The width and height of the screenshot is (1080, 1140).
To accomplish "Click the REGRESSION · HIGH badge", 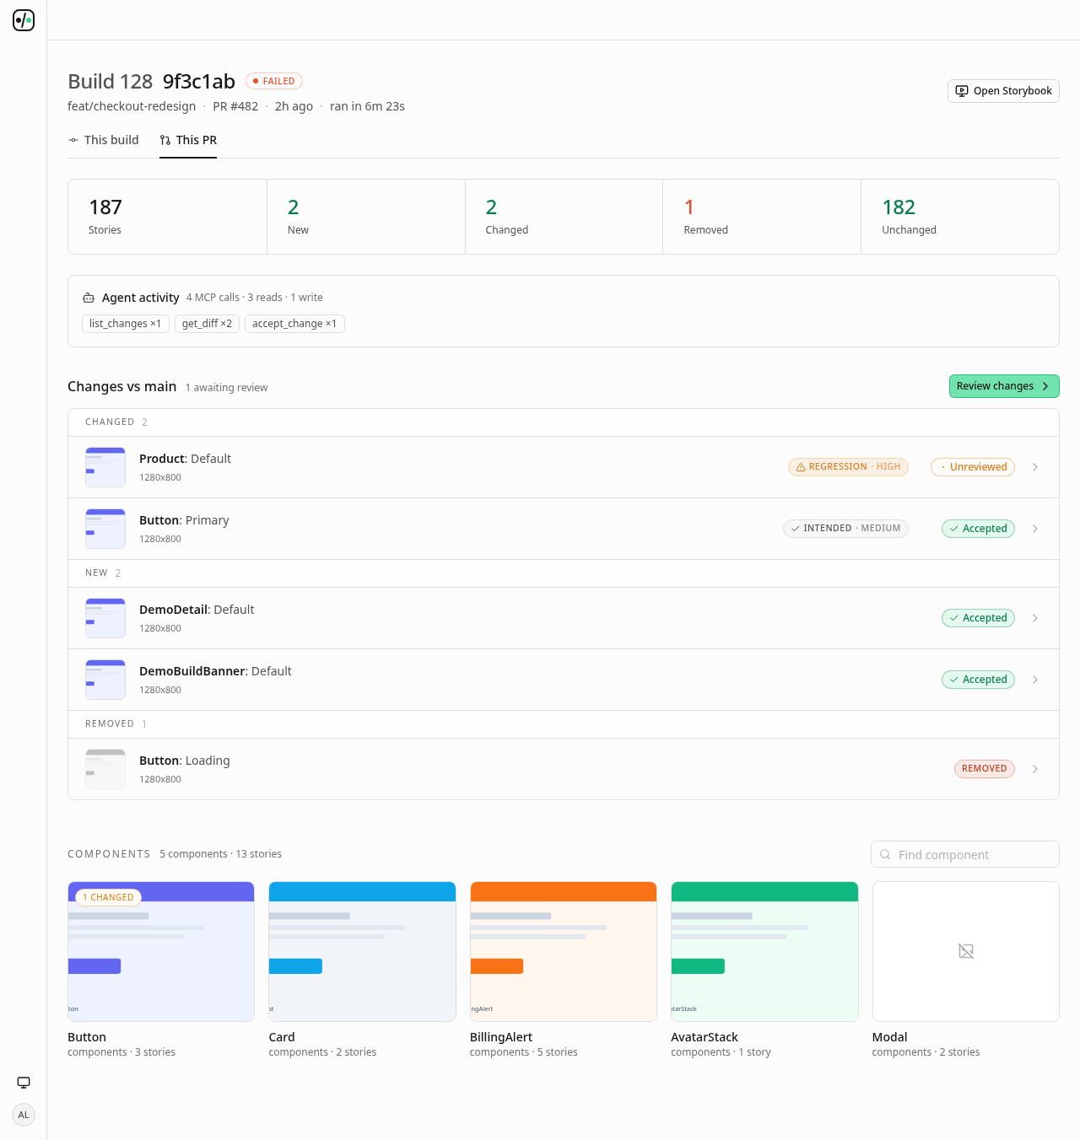I will 848,467.
